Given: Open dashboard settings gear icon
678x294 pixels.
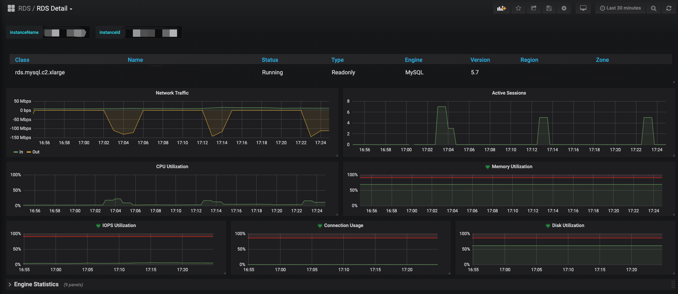Looking at the screenshot, I should point(564,8).
